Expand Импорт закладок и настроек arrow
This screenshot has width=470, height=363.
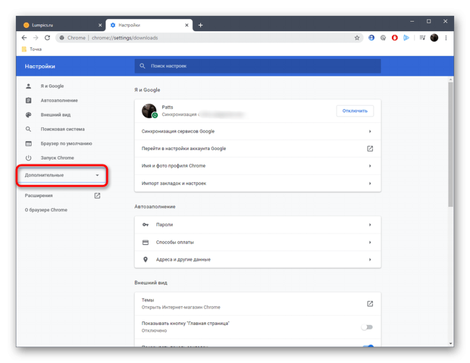coord(370,184)
